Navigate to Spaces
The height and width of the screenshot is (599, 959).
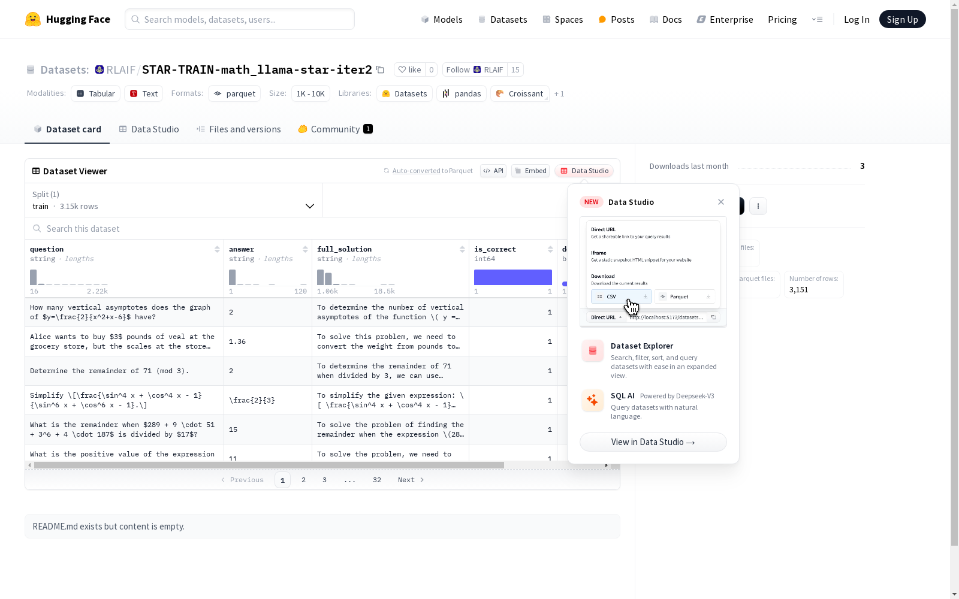pyautogui.click(x=563, y=19)
